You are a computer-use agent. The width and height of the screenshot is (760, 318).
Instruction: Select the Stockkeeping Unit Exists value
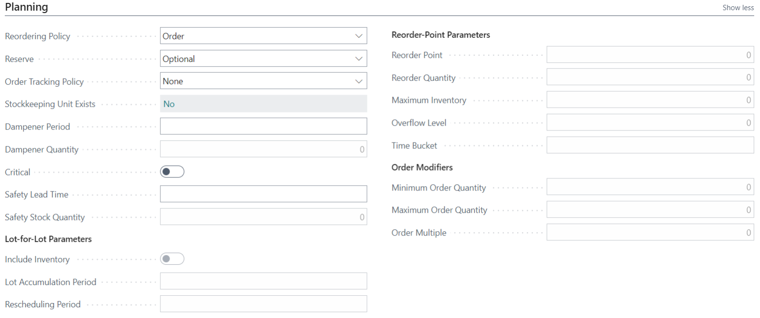click(x=263, y=103)
